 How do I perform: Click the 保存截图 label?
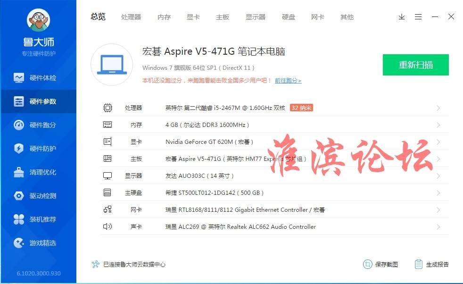(387, 265)
